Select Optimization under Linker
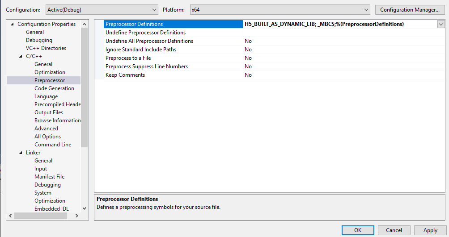 (x=50, y=201)
